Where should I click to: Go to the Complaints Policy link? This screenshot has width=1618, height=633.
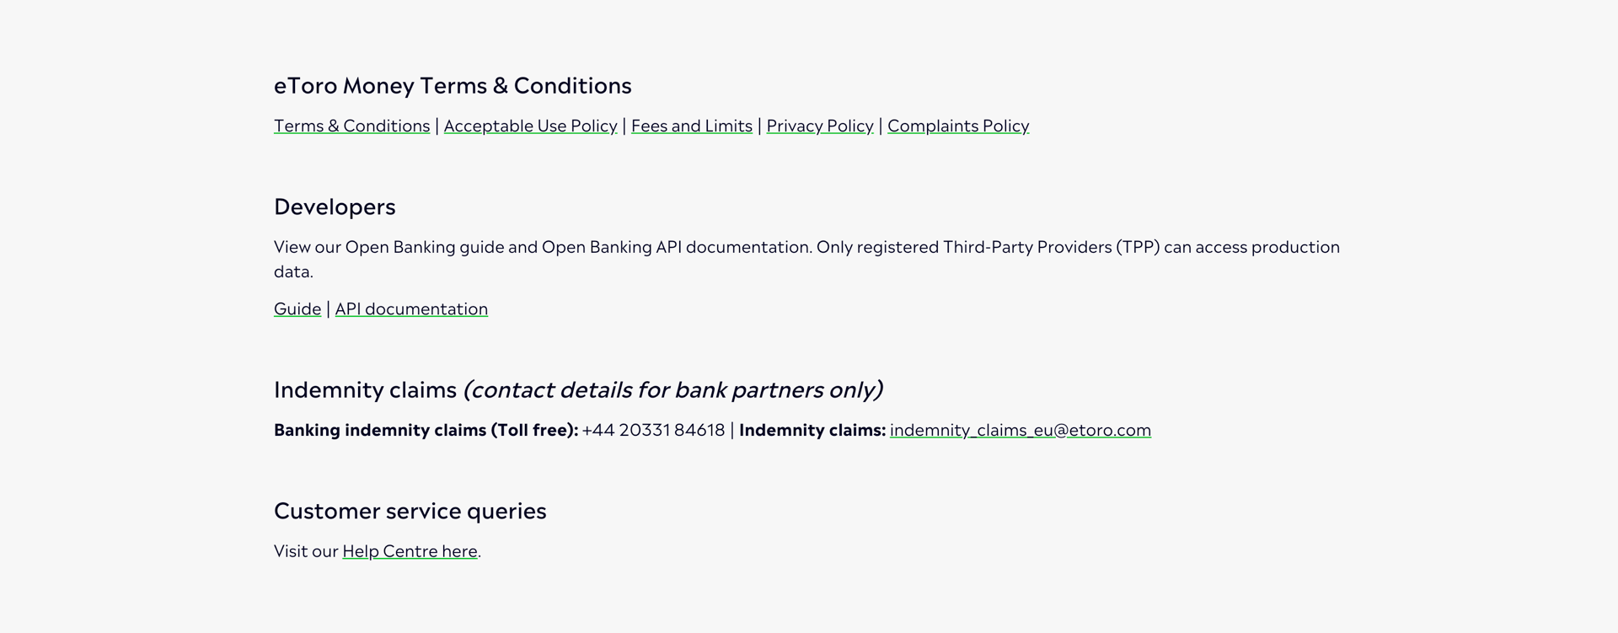958,126
